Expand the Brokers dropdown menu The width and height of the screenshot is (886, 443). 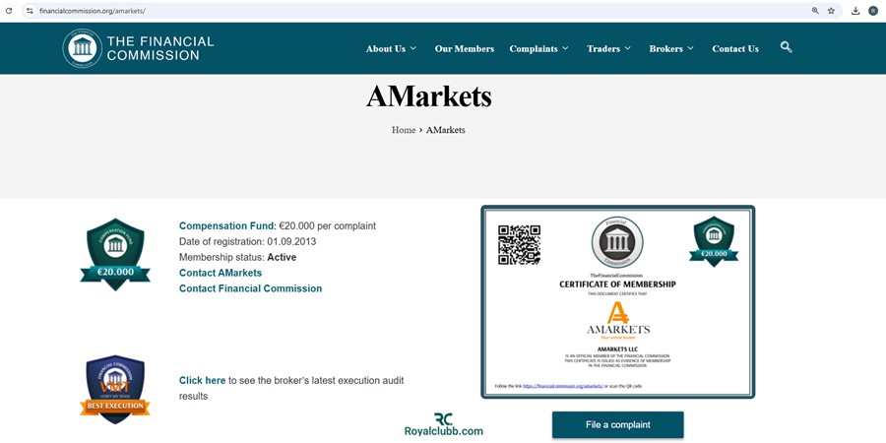[671, 48]
